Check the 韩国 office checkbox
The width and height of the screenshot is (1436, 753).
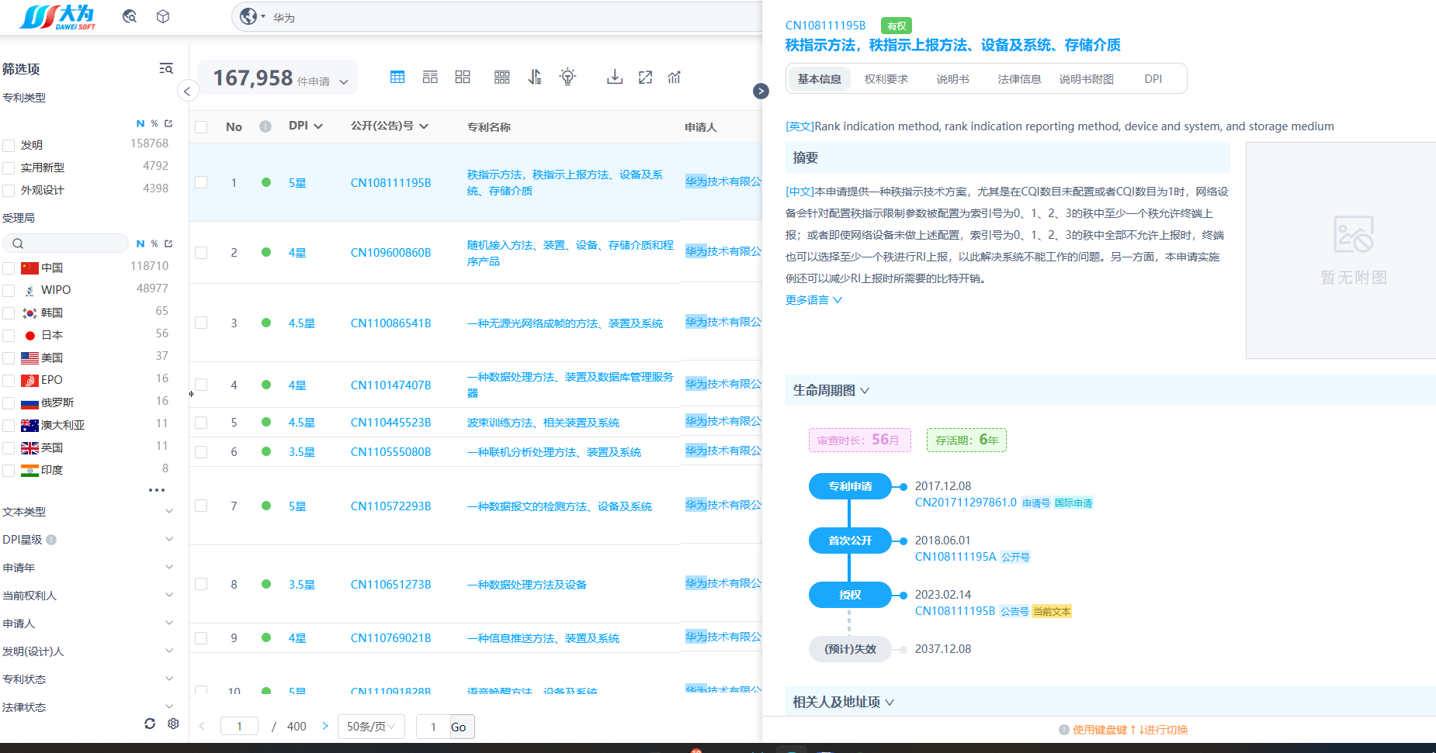pyautogui.click(x=9, y=313)
